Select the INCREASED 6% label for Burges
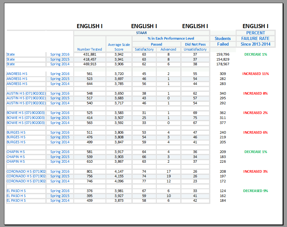This screenshot has height=227, width=287. [x=255, y=132]
